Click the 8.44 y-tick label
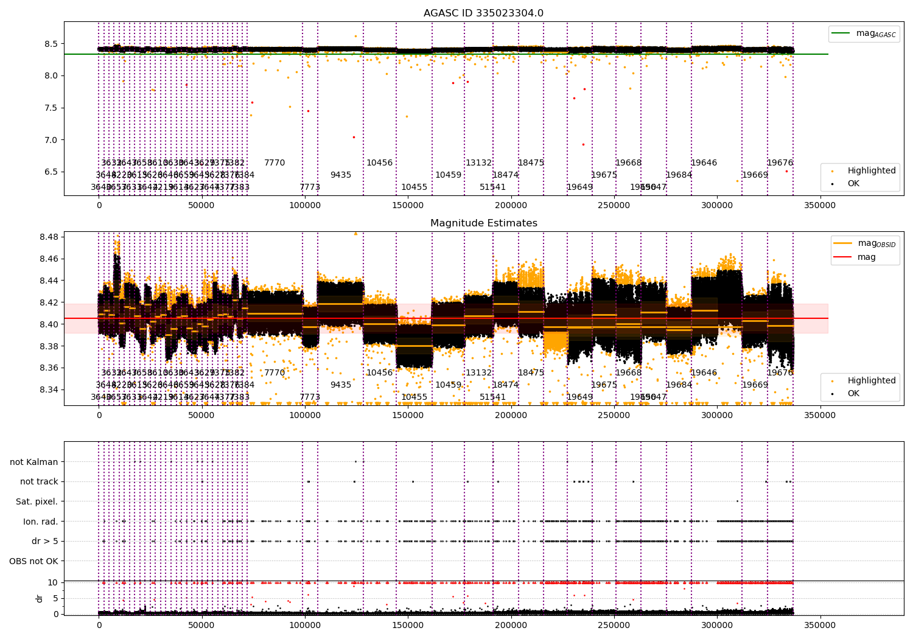913x639 pixels. (49, 281)
